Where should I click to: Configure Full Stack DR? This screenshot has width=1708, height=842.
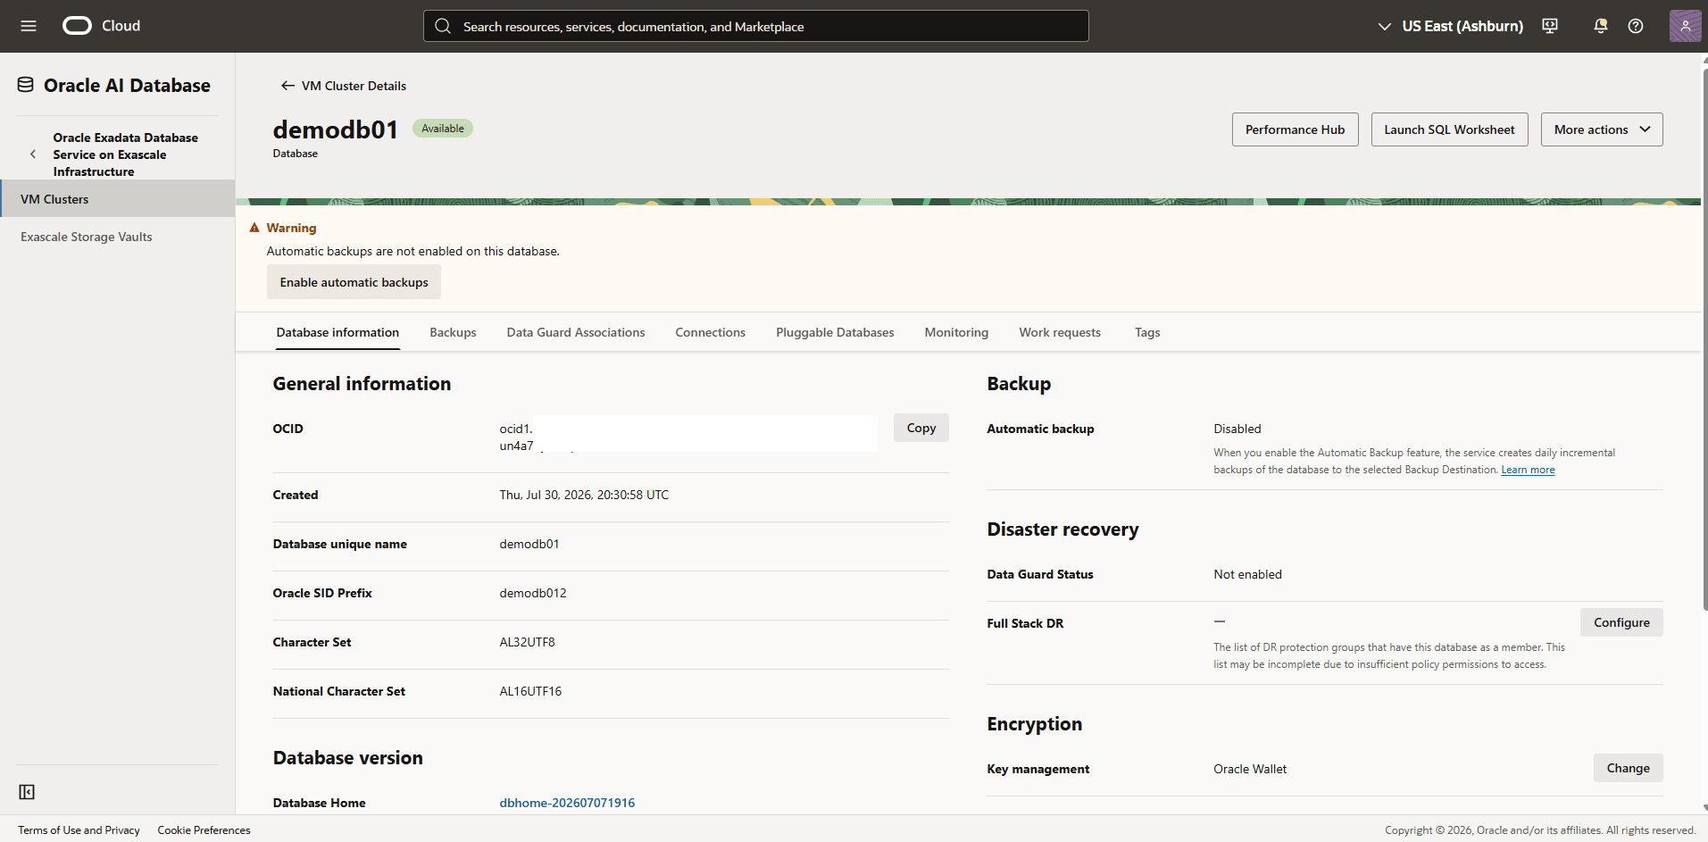tap(1621, 622)
